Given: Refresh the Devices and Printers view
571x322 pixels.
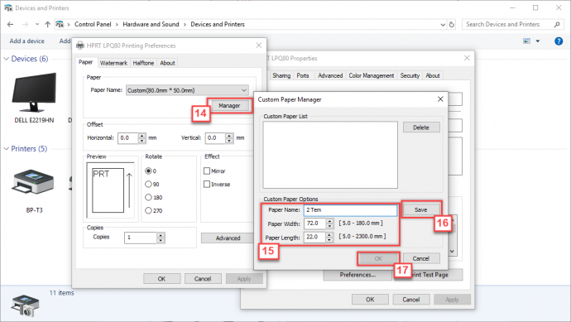Looking at the screenshot, I should click(x=452, y=24).
